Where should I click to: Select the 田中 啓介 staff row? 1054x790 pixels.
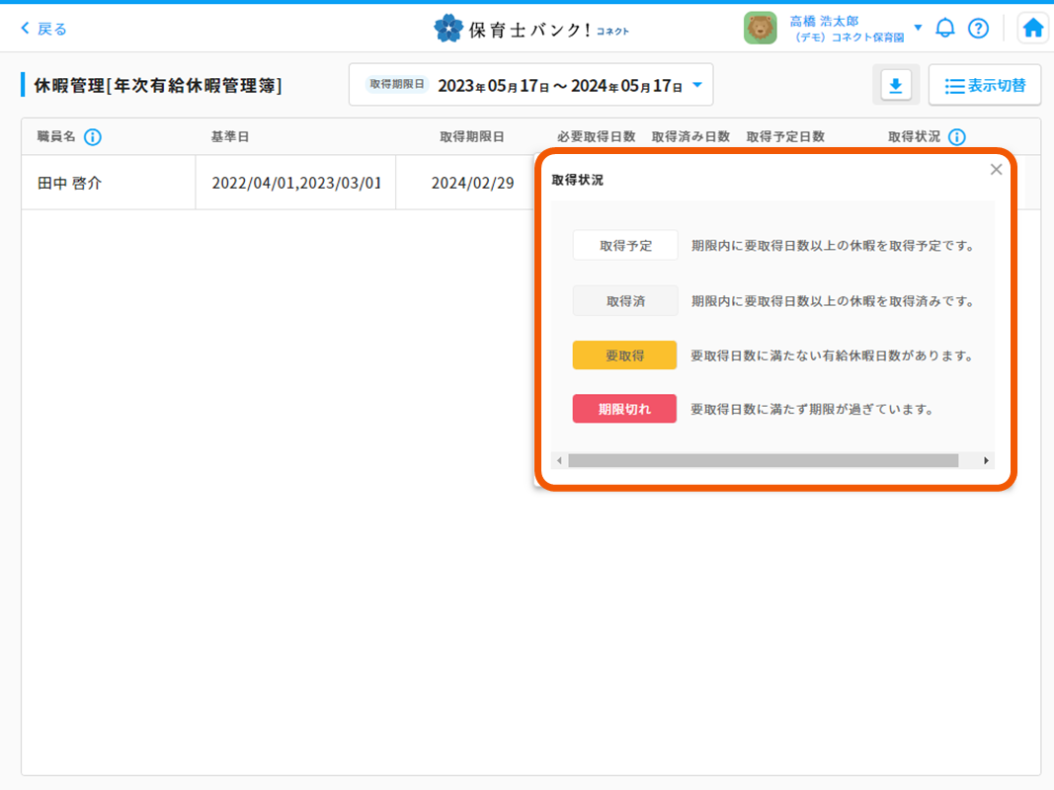pos(108,183)
